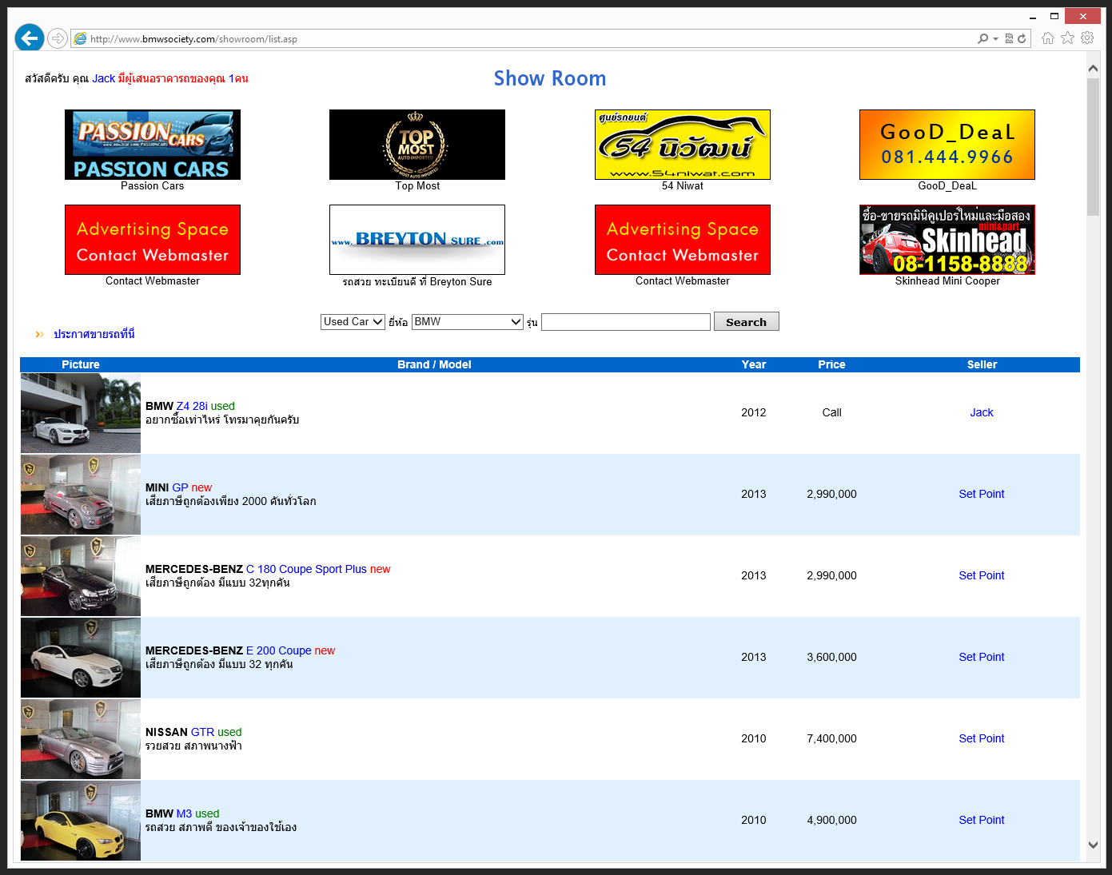Open the Z4 28i model link
The width and height of the screenshot is (1112, 875).
192,406
